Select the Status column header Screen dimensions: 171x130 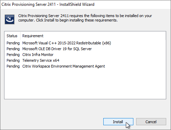12,36
